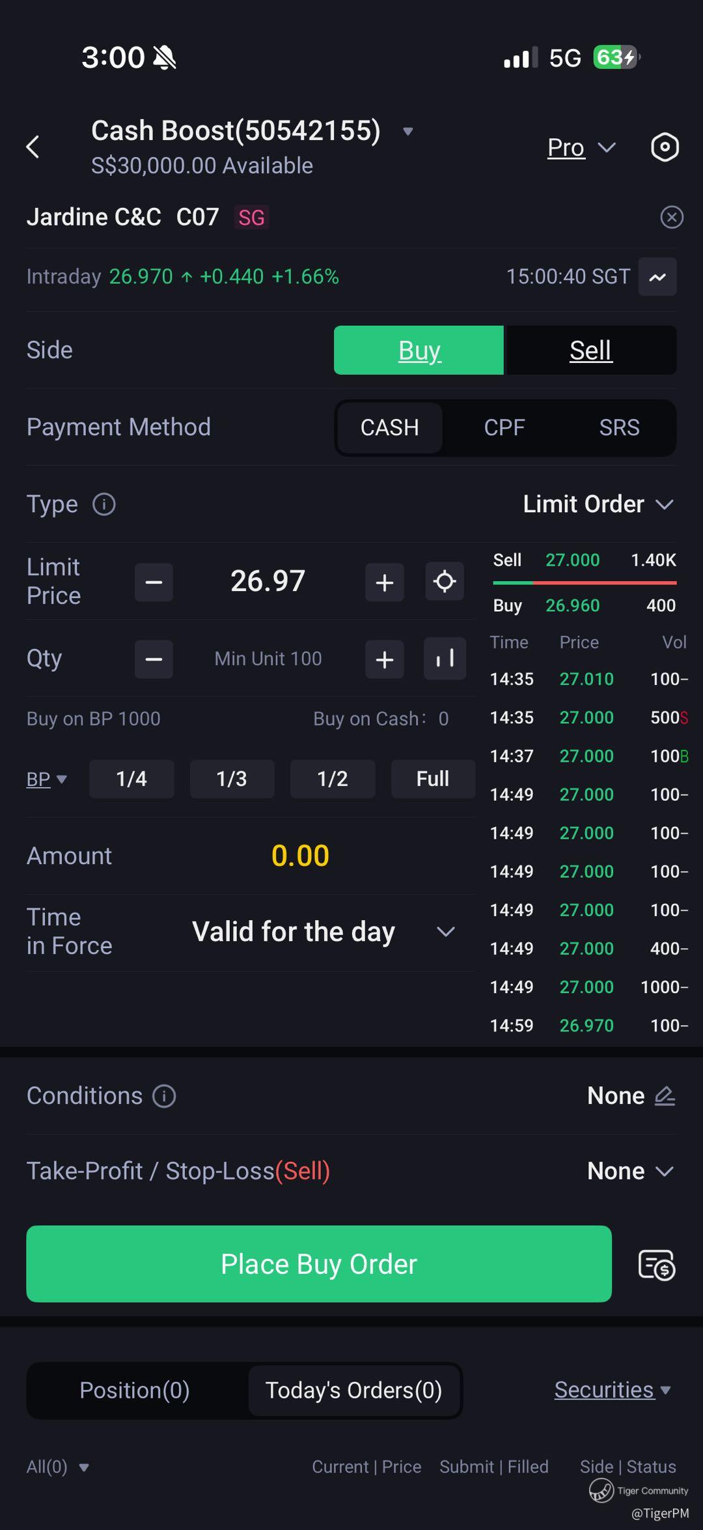Choose CPF payment method
The width and height of the screenshot is (703, 1530).
click(x=504, y=427)
